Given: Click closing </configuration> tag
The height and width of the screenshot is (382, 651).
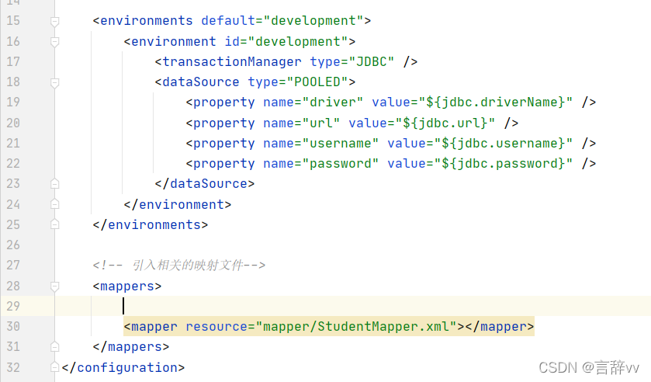Looking at the screenshot, I should coord(123,367).
